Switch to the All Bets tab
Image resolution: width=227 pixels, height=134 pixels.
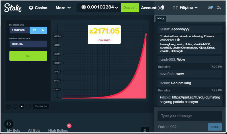[34, 130]
